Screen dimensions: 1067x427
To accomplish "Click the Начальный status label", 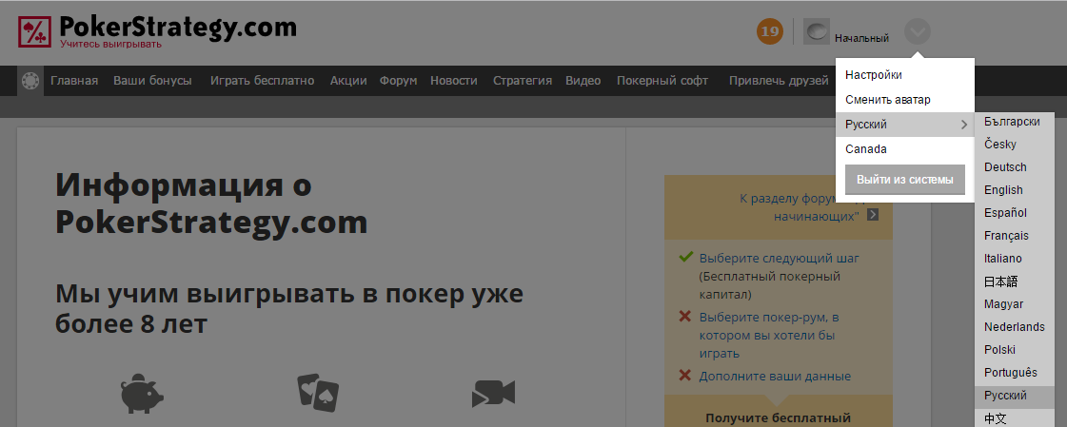I will click(861, 38).
